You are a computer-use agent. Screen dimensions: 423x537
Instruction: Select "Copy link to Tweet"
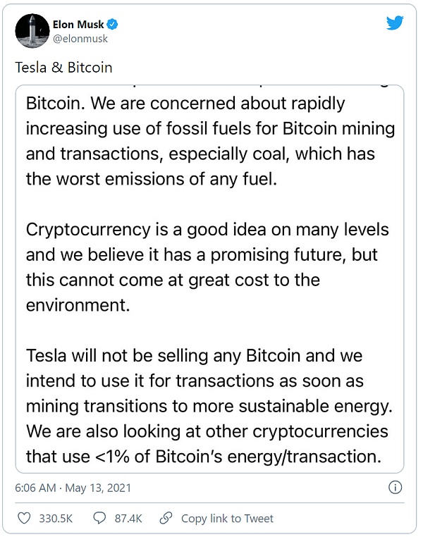(227, 518)
